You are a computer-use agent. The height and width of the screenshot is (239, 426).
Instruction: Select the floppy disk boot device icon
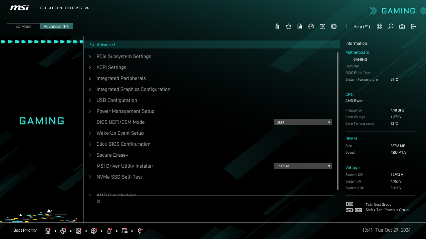[x=124, y=231]
